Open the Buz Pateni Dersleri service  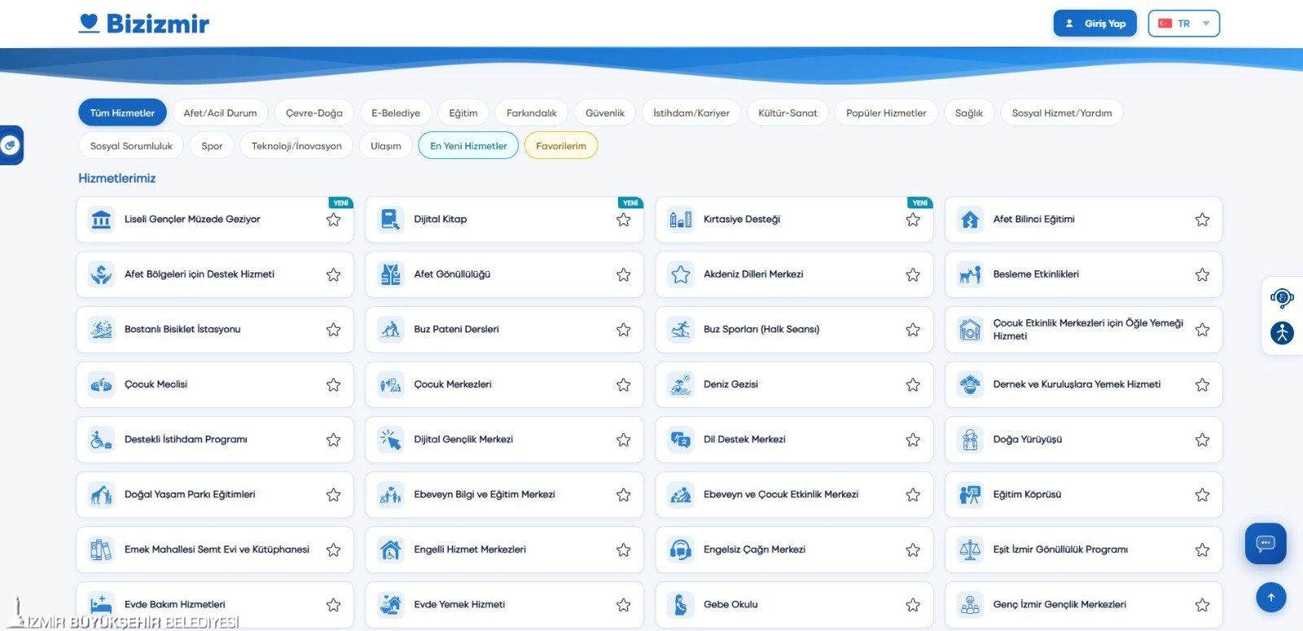[x=504, y=330]
